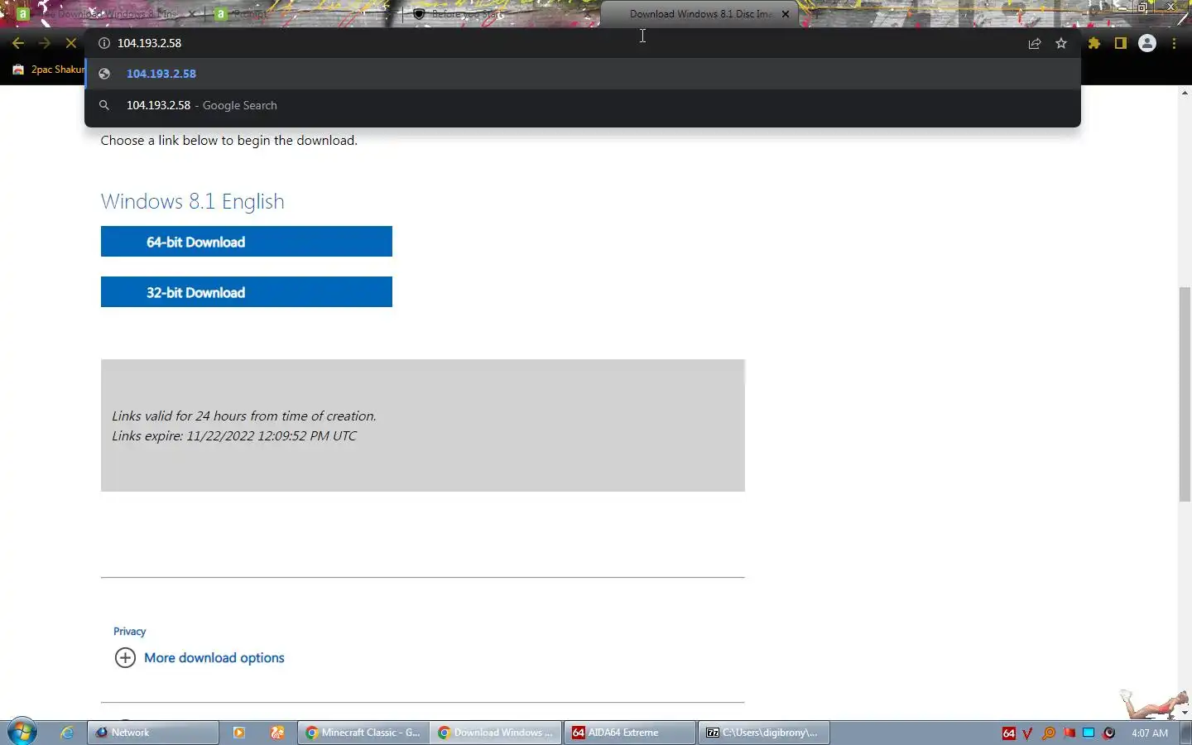Switch to Download Windows Chrome taskbar button

tap(496, 733)
